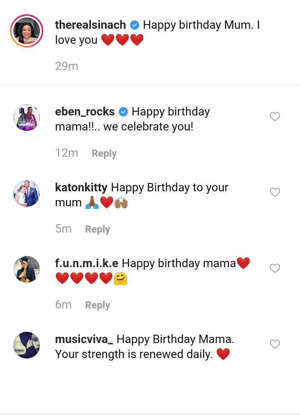Visit the katonkitty username link
Viewport: 300px width, 416px height.
click(x=81, y=188)
